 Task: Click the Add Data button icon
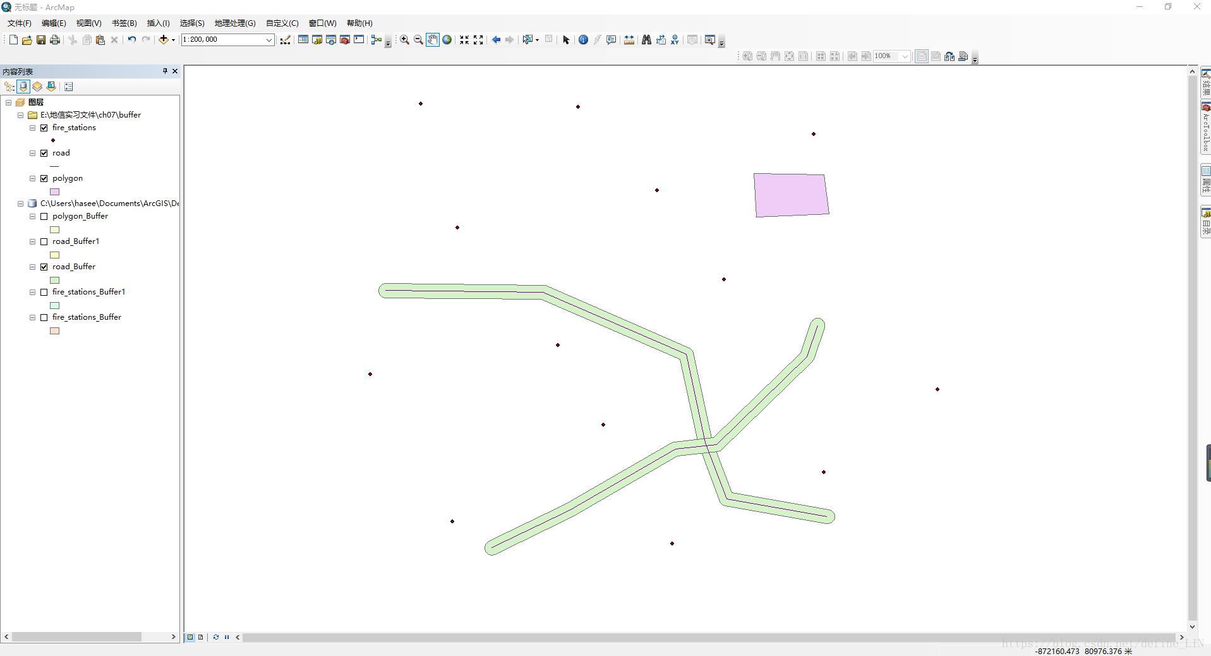(x=164, y=40)
